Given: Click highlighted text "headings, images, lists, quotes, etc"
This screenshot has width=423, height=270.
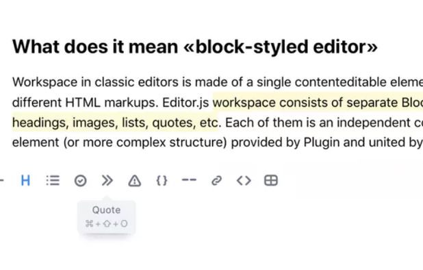Looking at the screenshot, I should 115,123.
